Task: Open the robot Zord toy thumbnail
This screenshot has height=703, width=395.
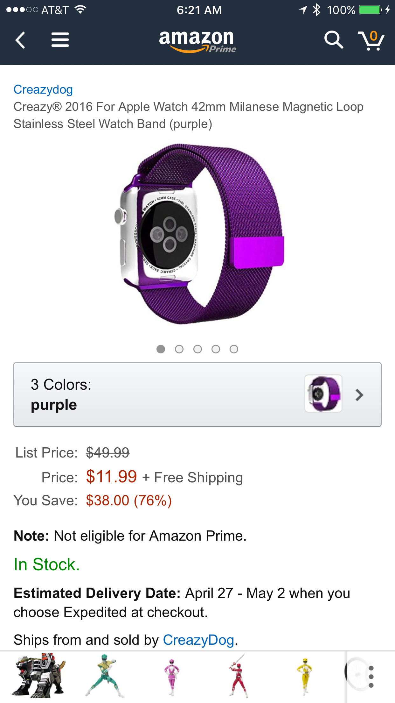Action: (x=39, y=676)
